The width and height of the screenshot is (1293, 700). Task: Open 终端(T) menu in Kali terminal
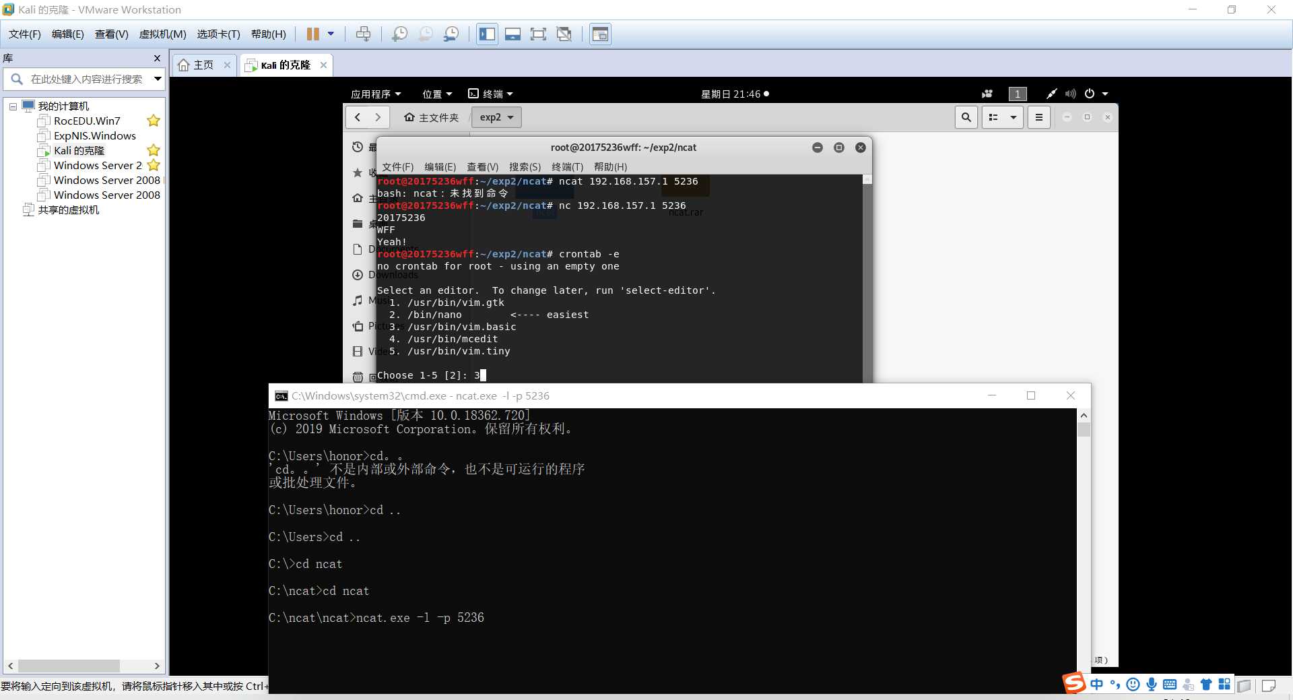567,166
